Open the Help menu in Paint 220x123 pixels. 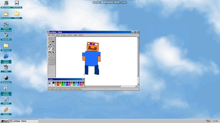coord(76,35)
